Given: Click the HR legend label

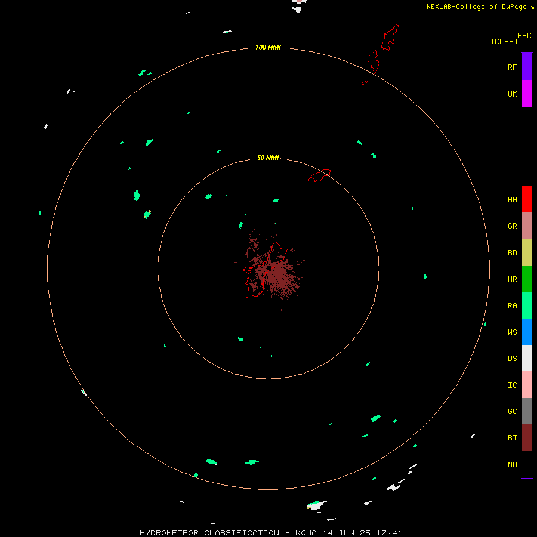Looking at the screenshot, I should pyautogui.click(x=512, y=279).
